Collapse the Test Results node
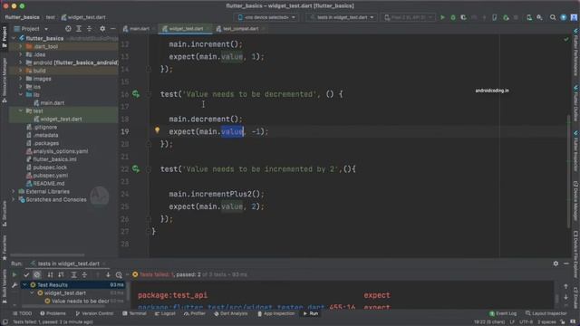Image resolution: width=580 pixels, height=326 pixels. (x=24, y=285)
